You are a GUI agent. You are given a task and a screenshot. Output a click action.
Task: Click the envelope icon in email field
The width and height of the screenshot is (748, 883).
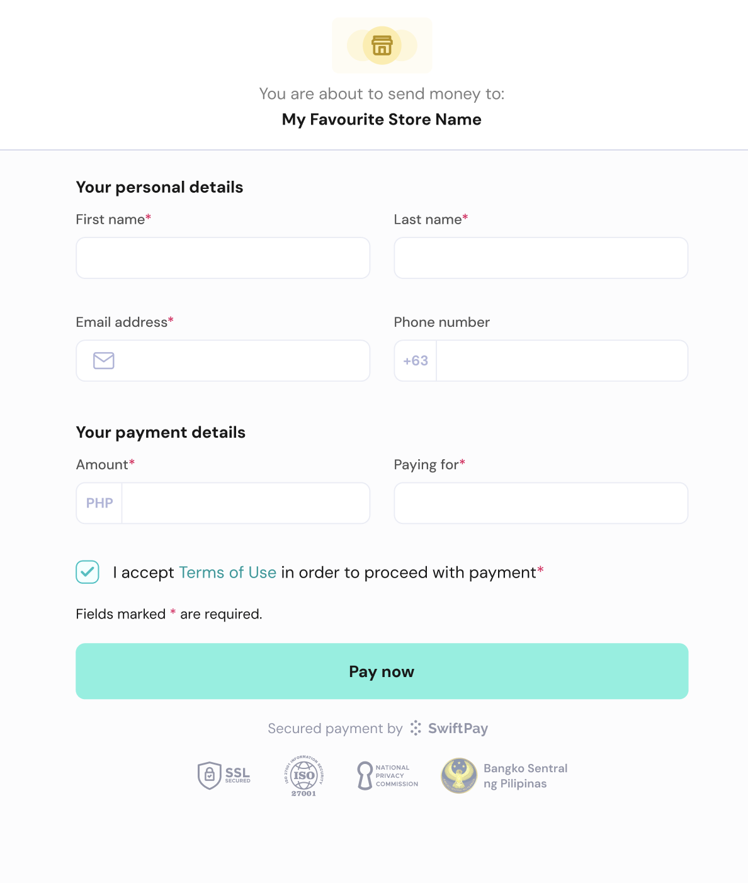coord(104,360)
